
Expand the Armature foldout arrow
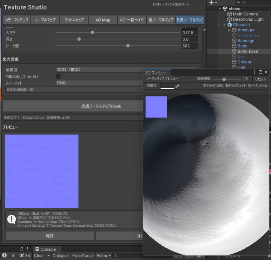pos(229,30)
